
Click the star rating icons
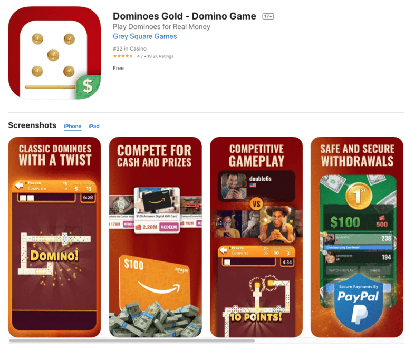[123, 56]
